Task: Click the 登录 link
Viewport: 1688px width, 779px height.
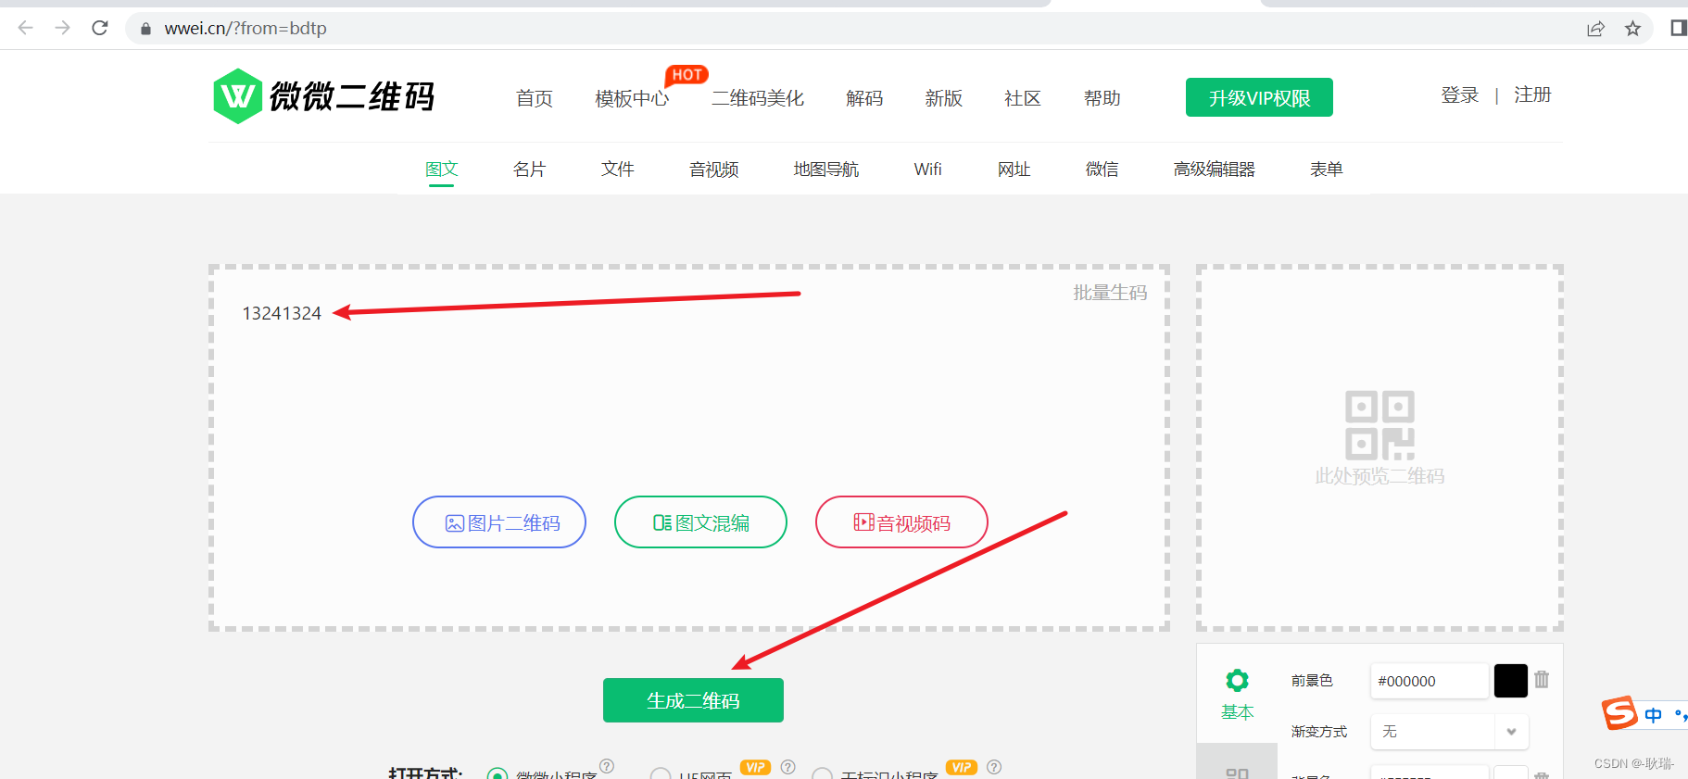Action: [x=1460, y=95]
